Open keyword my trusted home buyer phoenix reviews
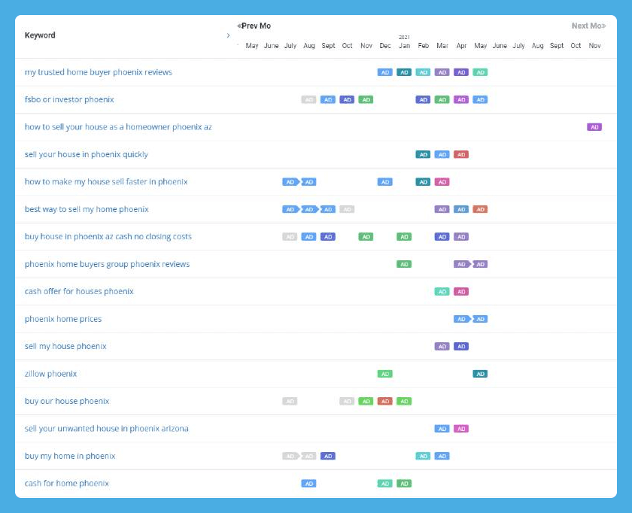 click(99, 72)
